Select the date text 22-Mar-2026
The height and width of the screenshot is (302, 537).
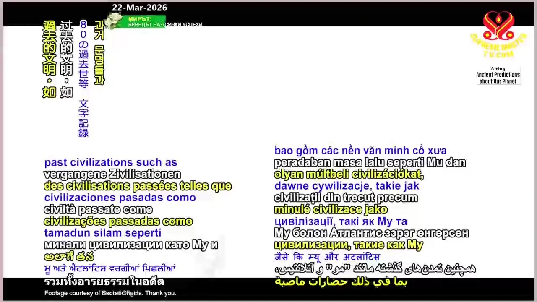pos(139,8)
